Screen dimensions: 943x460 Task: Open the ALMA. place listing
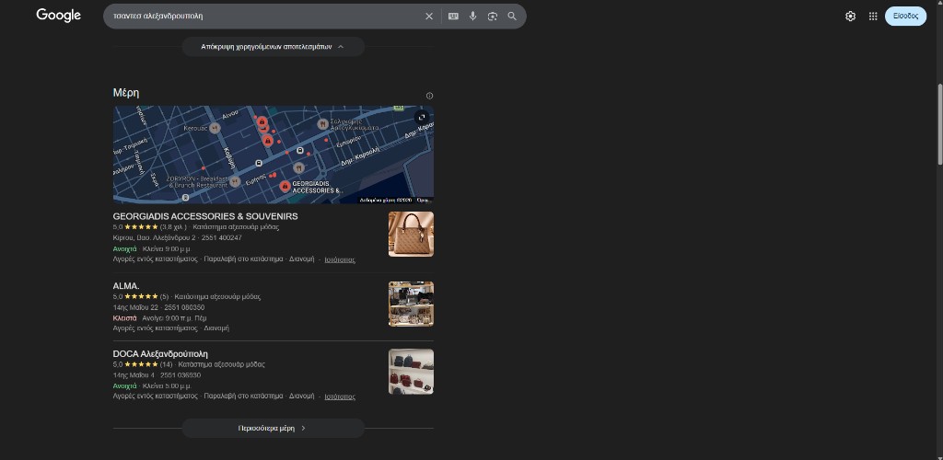[125, 286]
